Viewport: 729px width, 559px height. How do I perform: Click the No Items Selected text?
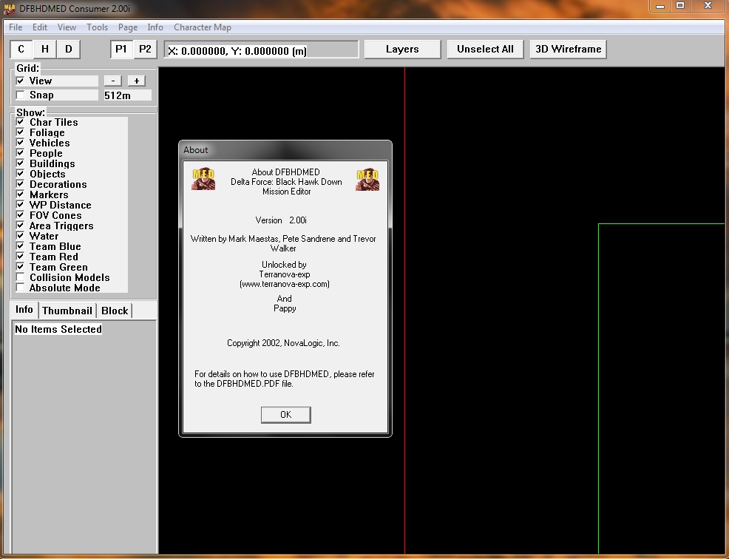tap(58, 329)
